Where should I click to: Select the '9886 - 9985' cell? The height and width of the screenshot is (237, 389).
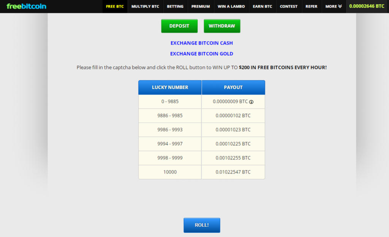click(x=170, y=116)
